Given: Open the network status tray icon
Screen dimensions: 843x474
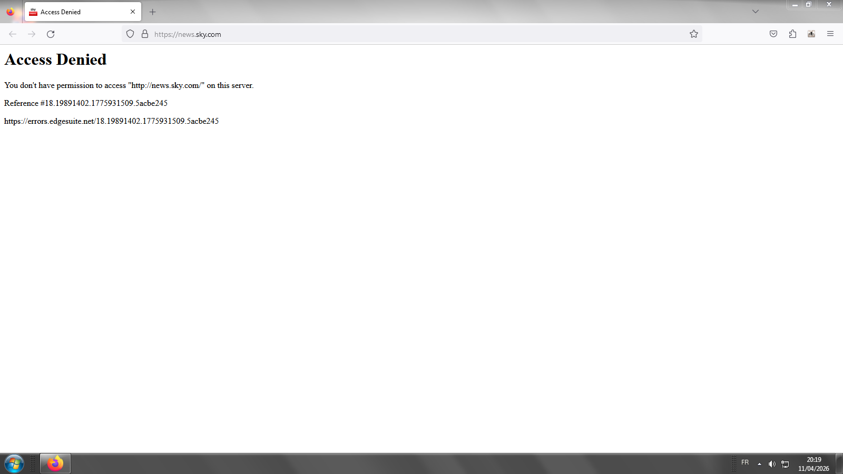Looking at the screenshot, I should pyautogui.click(x=785, y=464).
